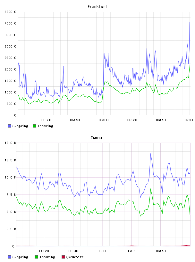Click the 4000.0 axis label in Frankfurt chart
The image size is (195, 262).
10,23
